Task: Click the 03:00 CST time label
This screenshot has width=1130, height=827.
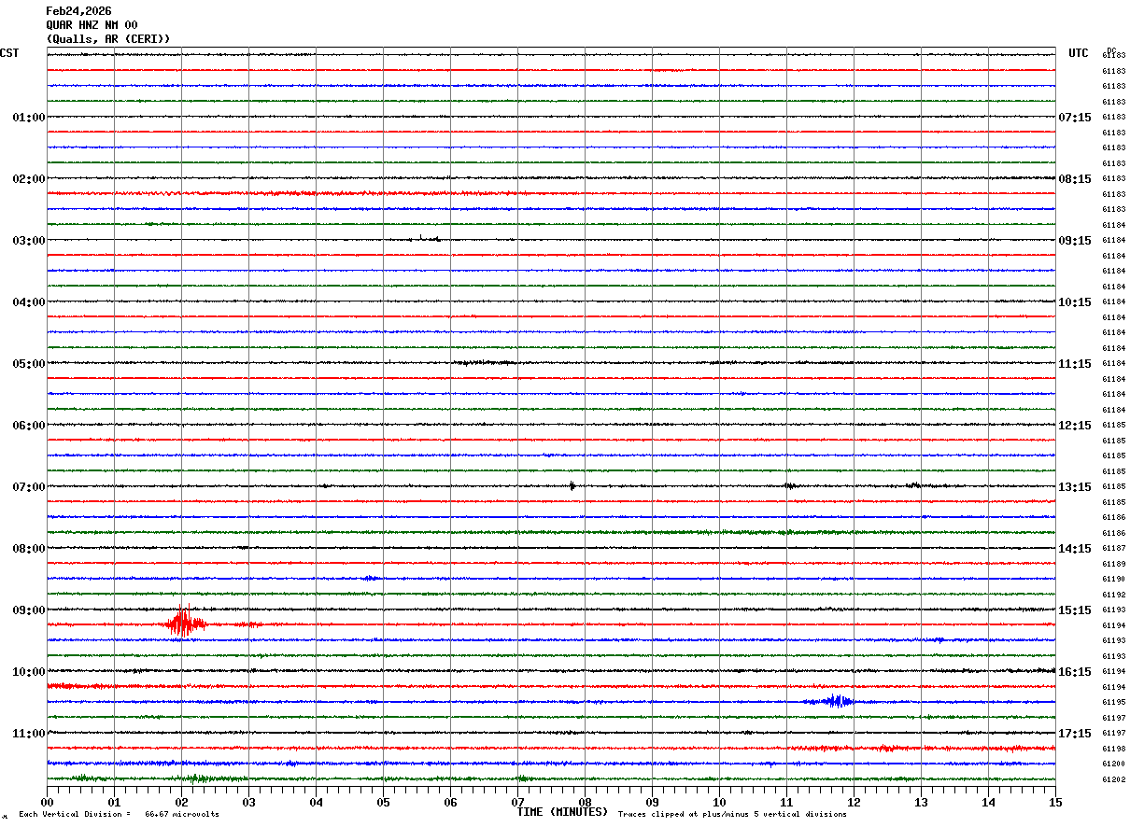Action: tap(28, 241)
